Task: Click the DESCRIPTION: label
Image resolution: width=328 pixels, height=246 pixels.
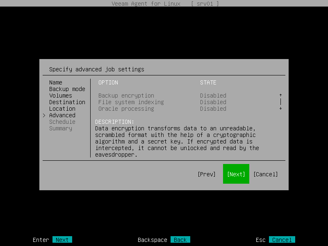Action: (x=115, y=122)
